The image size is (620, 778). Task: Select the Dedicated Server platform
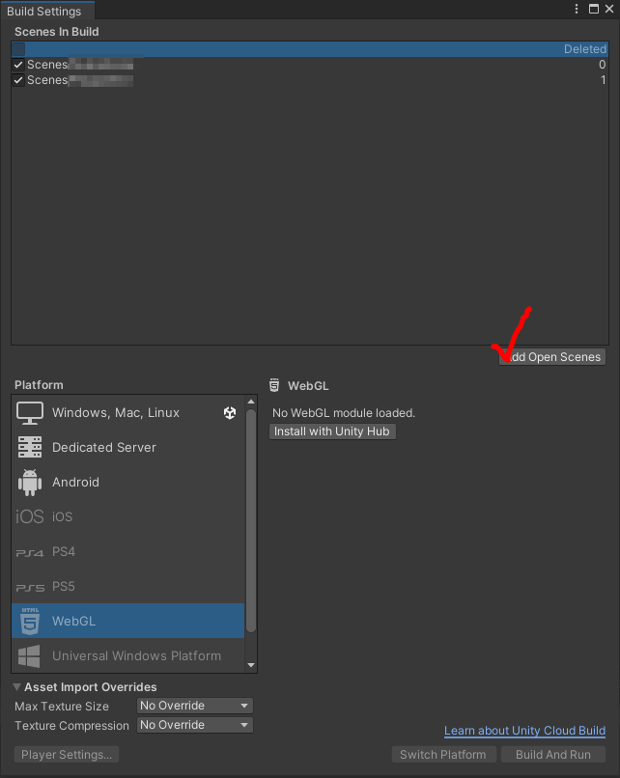coord(128,447)
